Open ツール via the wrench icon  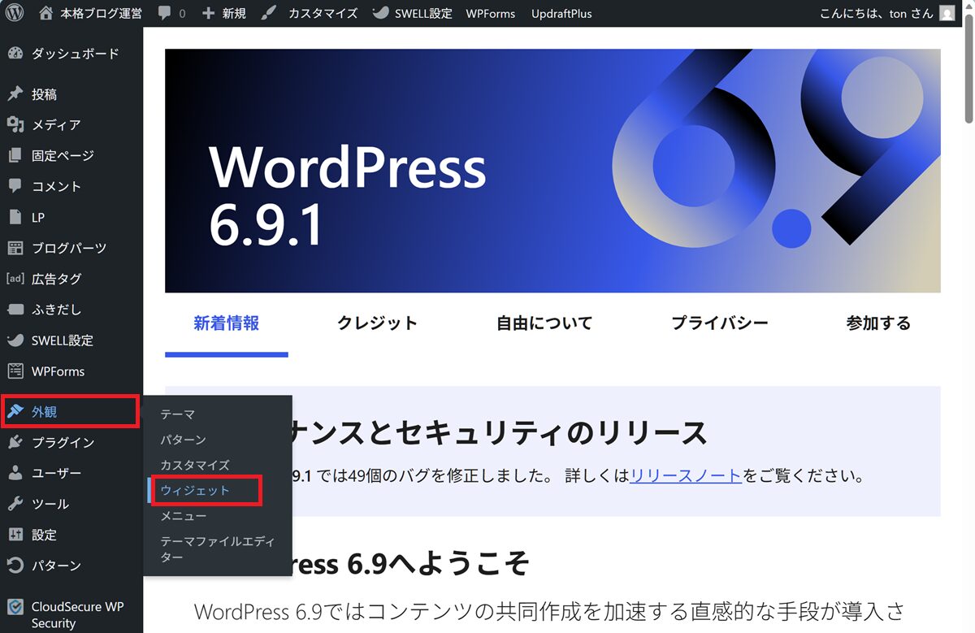[15, 504]
